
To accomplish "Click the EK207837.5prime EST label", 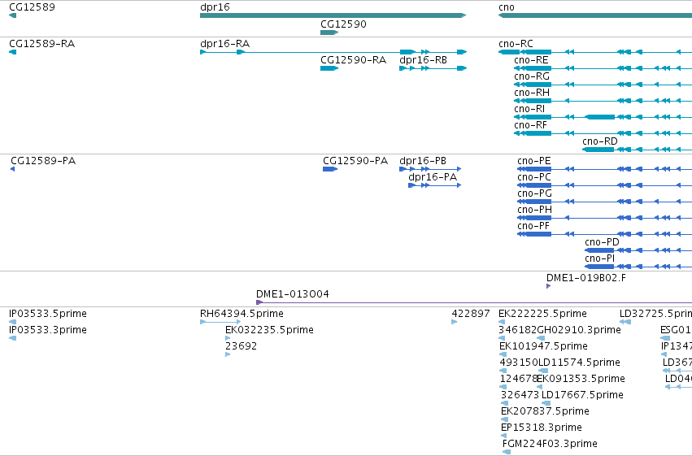I will tap(545, 411).
